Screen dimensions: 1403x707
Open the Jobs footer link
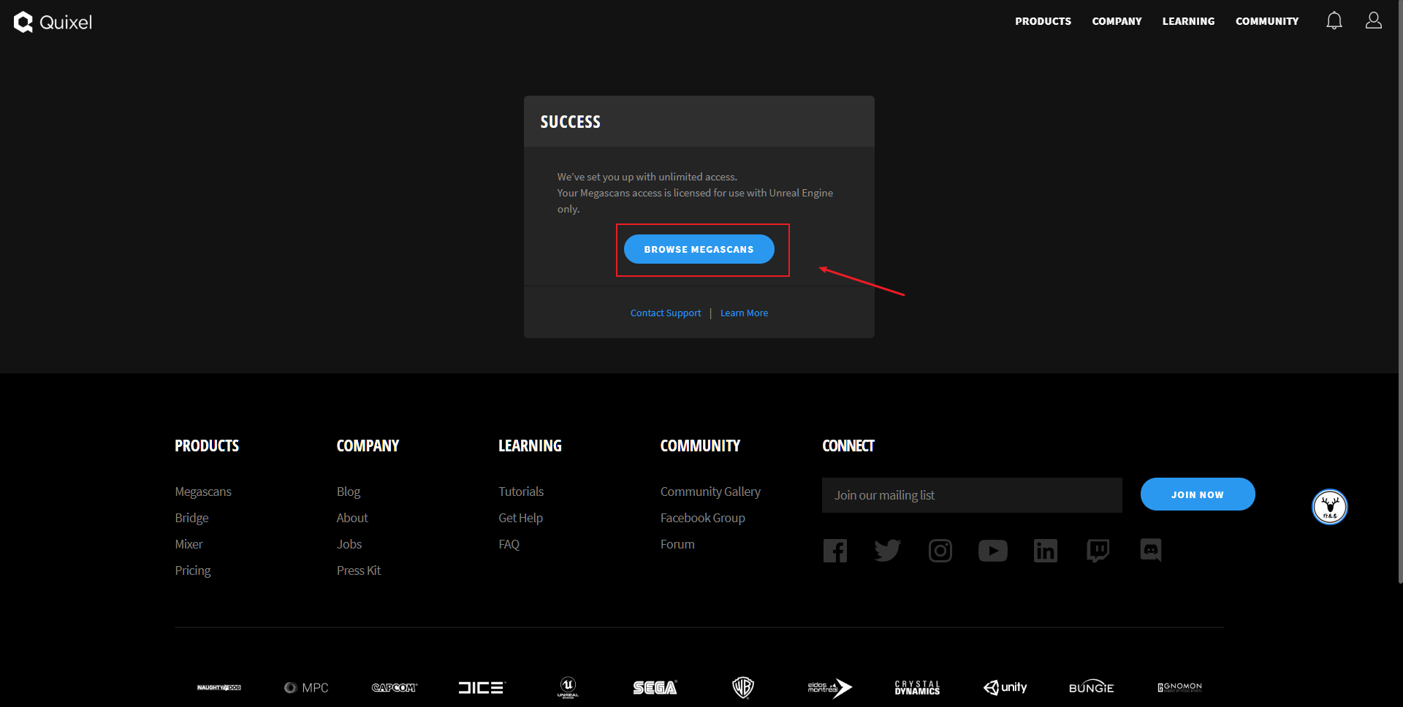[x=349, y=544]
